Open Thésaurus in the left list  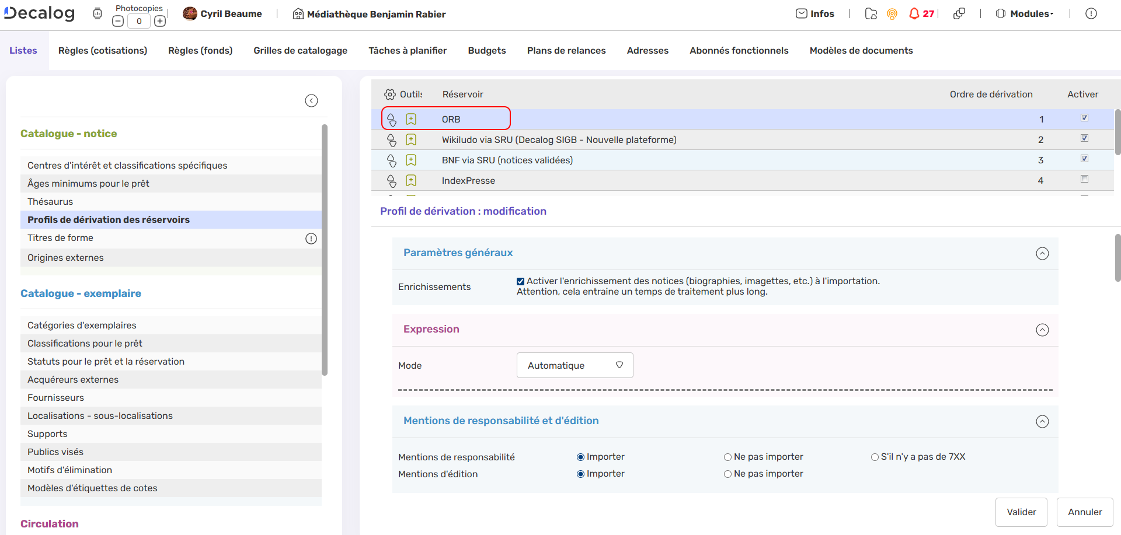[50, 202]
